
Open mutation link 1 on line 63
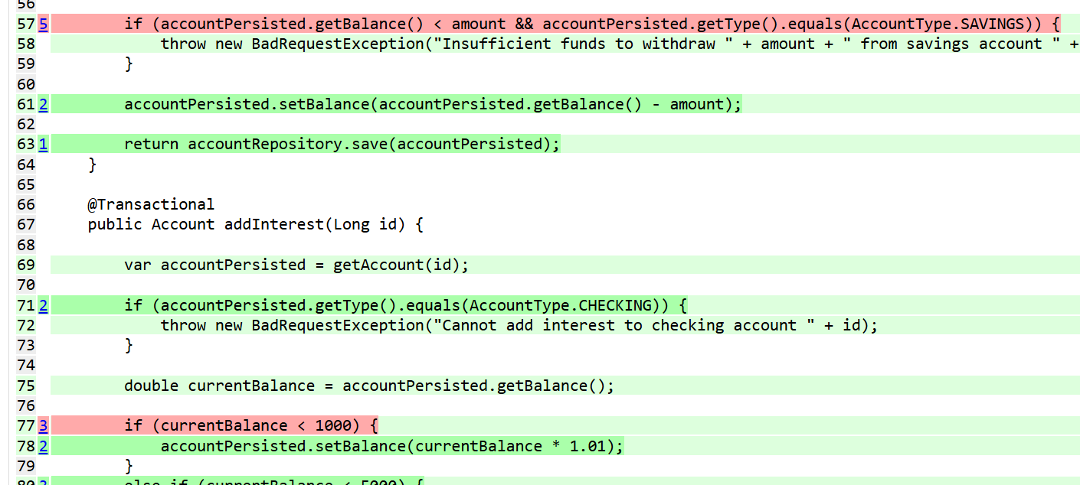(43, 145)
